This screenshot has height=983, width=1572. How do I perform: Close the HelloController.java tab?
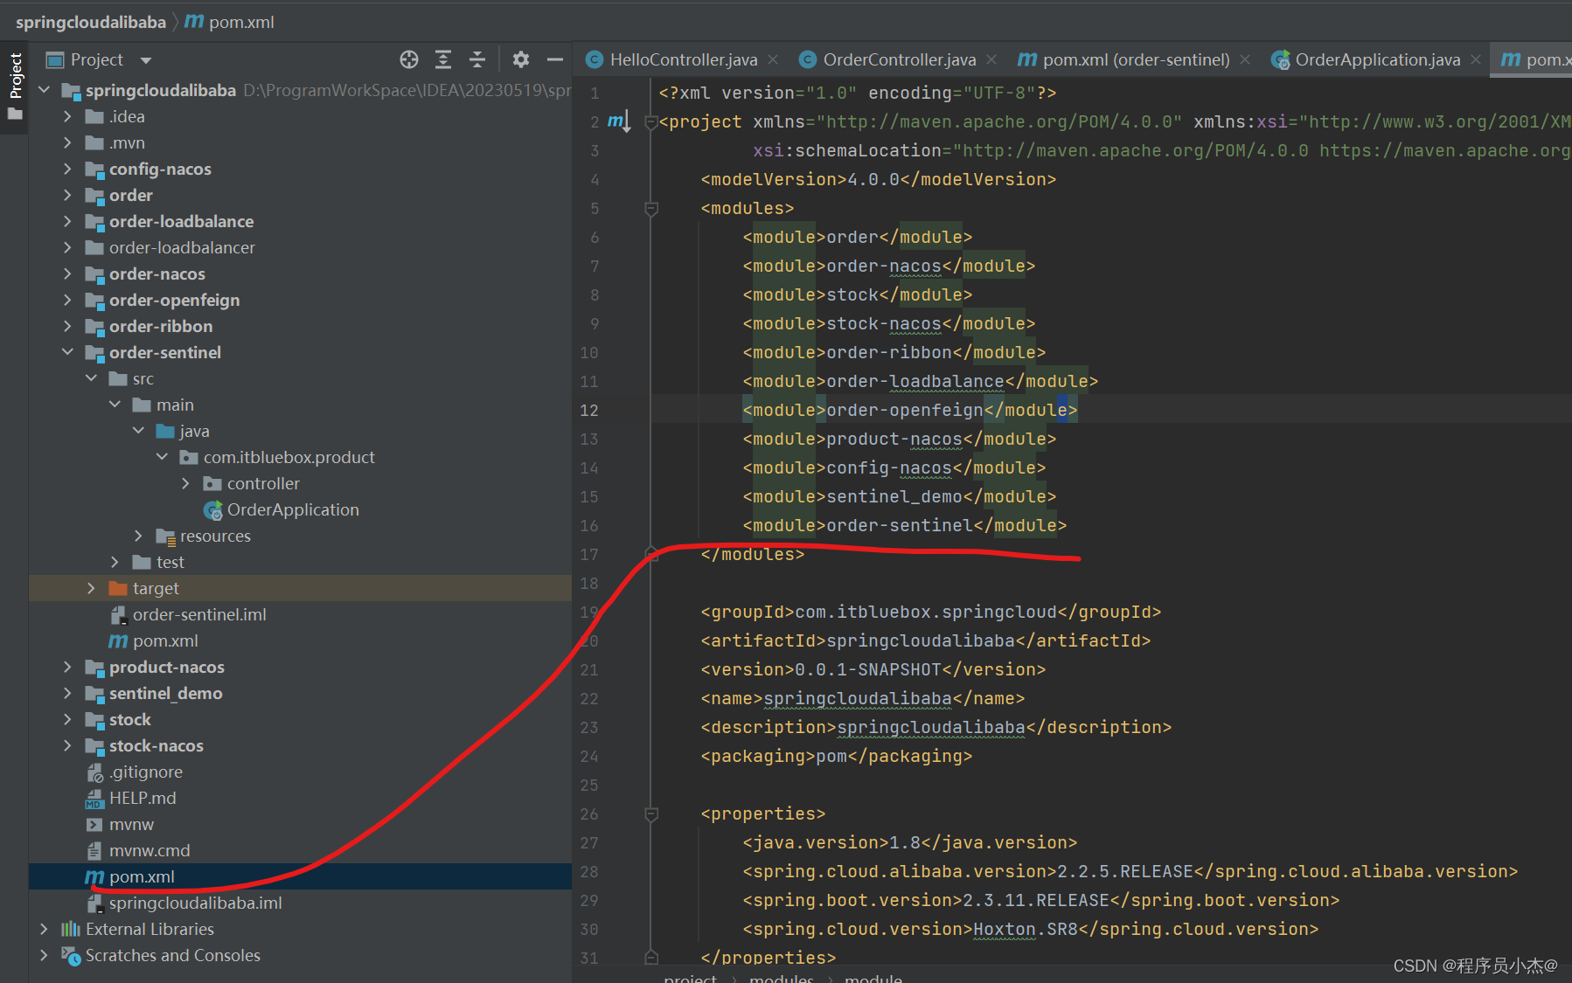click(x=773, y=59)
